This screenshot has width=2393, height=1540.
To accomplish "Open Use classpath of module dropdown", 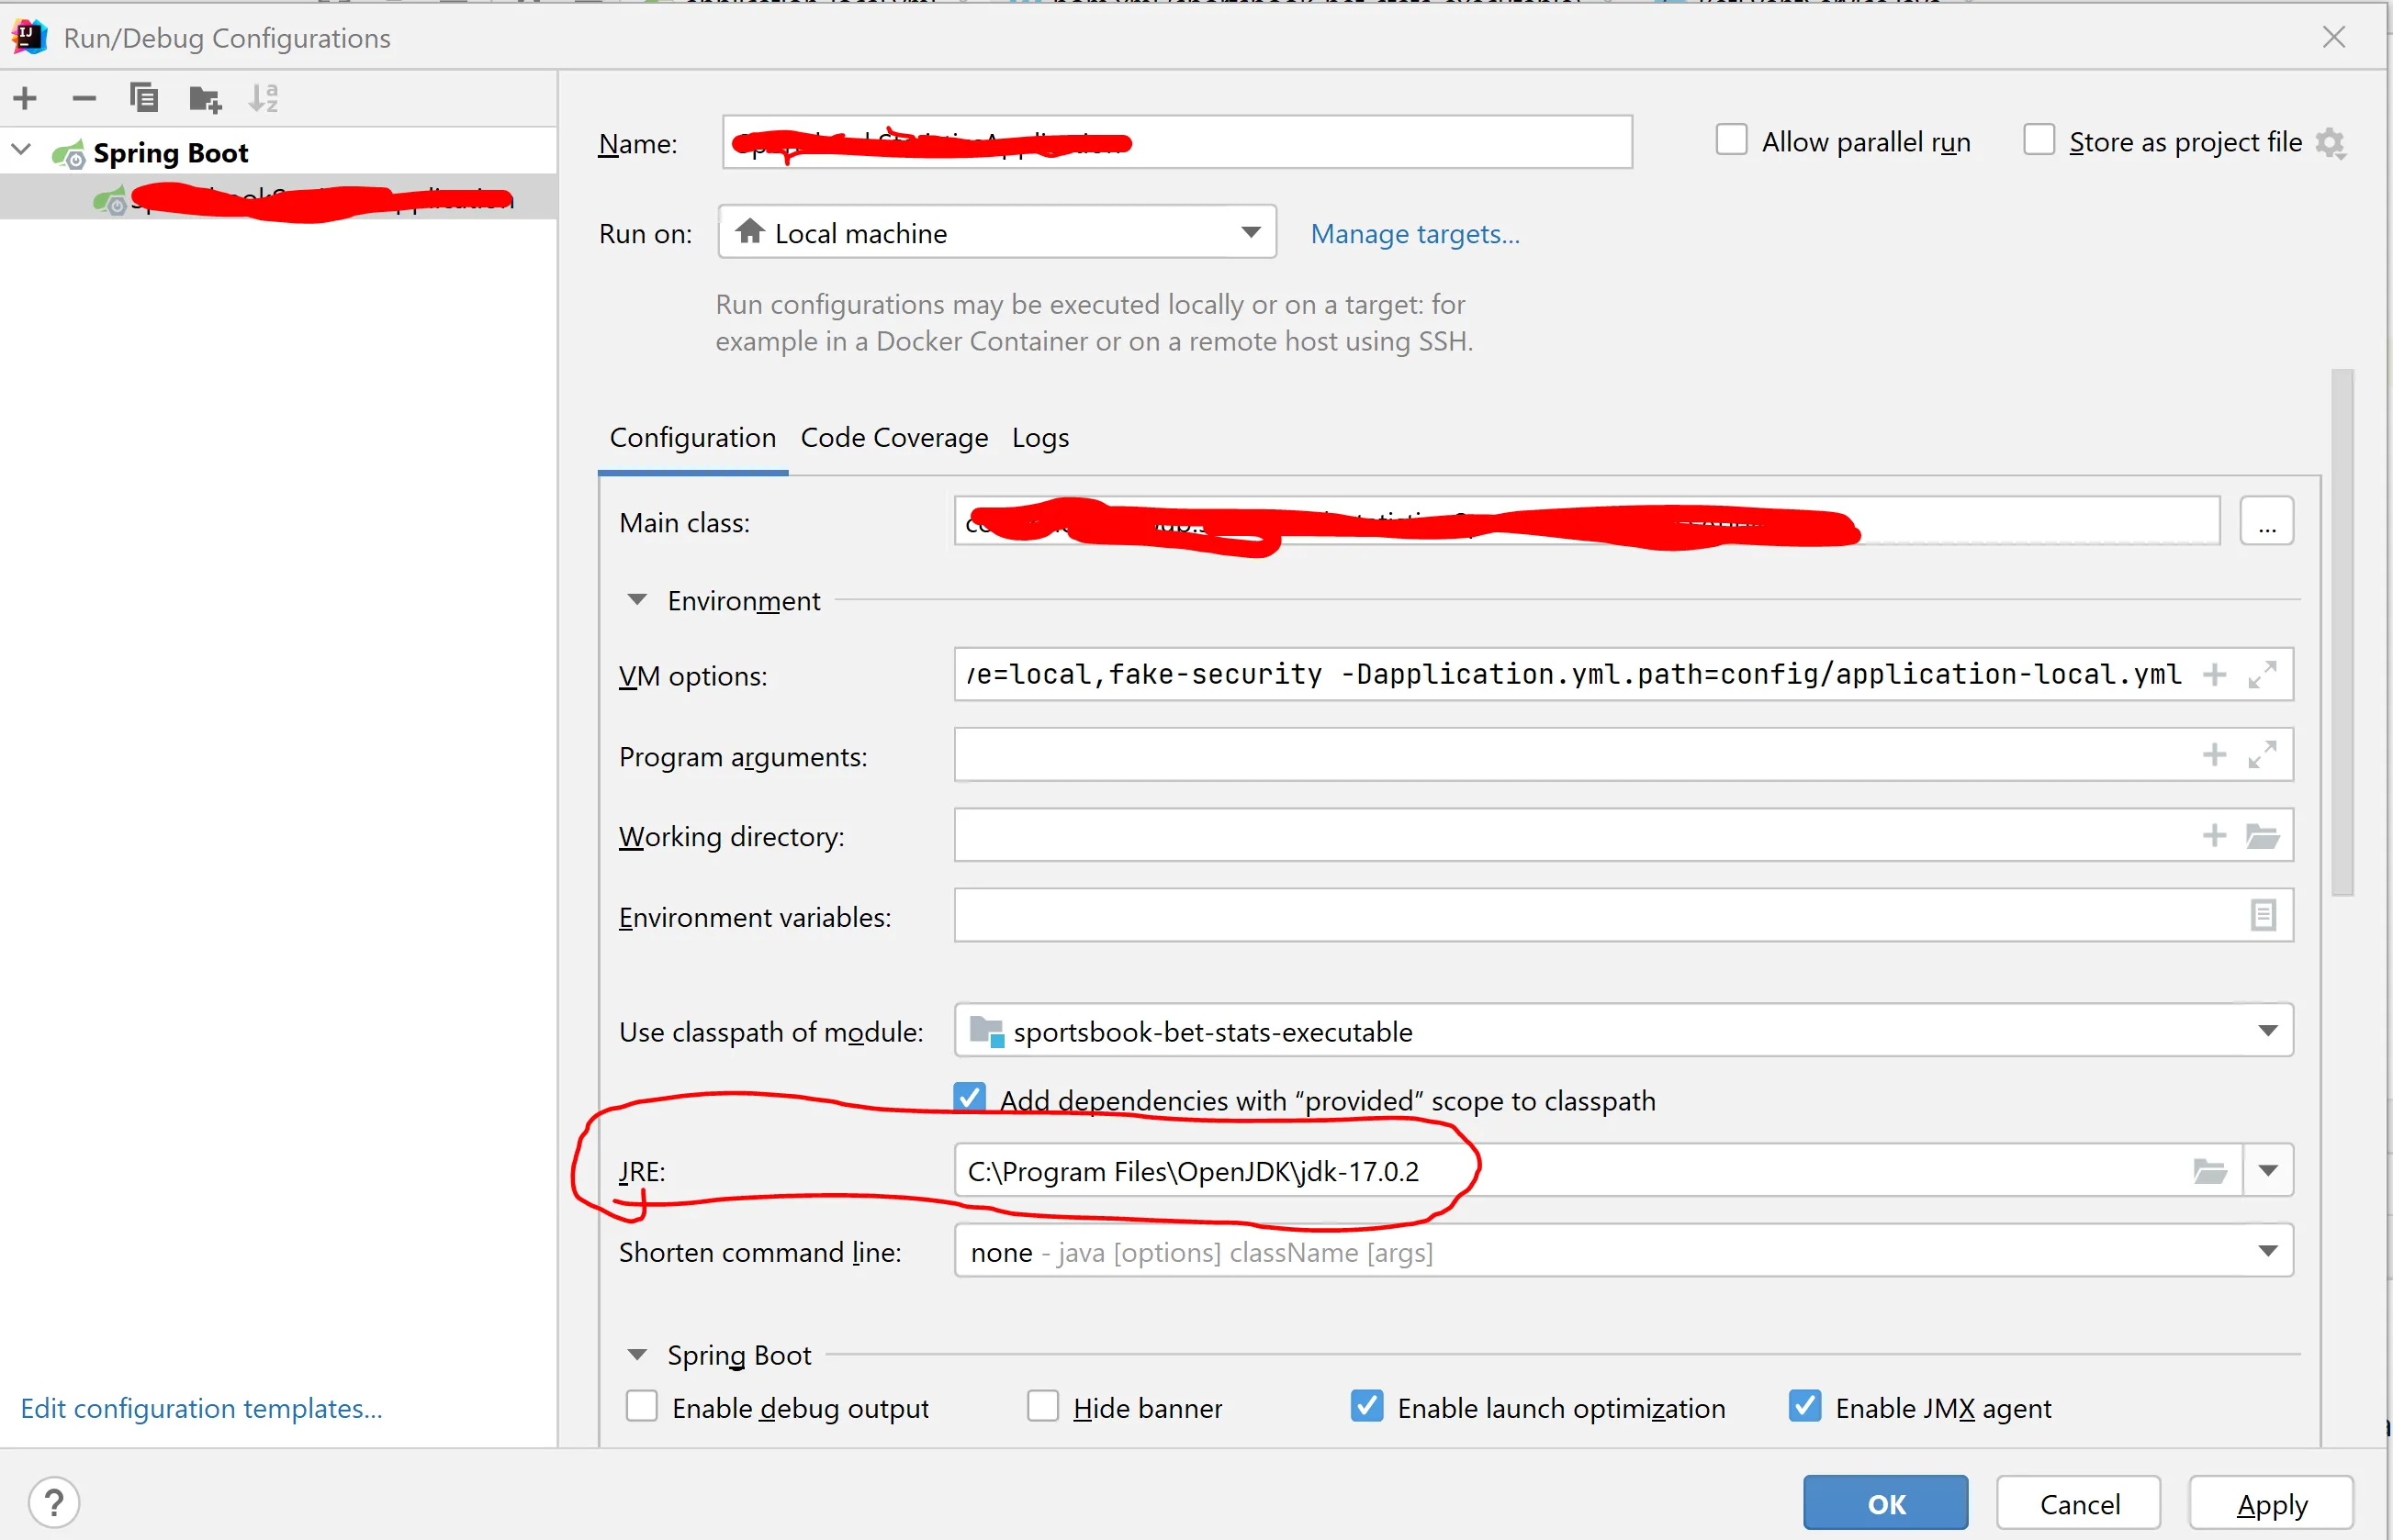I will 1623,1031.
